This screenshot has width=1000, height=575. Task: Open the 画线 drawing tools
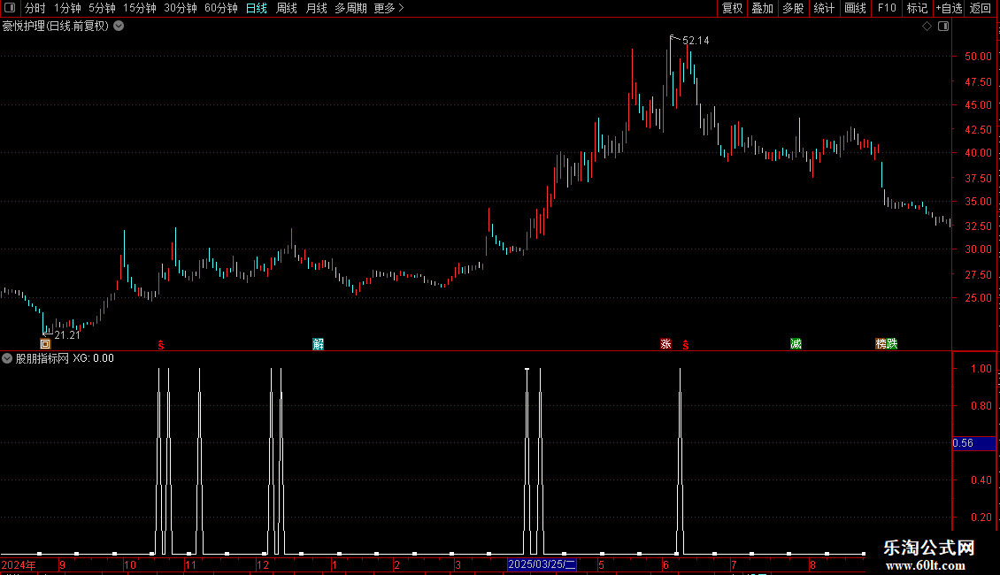click(855, 8)
